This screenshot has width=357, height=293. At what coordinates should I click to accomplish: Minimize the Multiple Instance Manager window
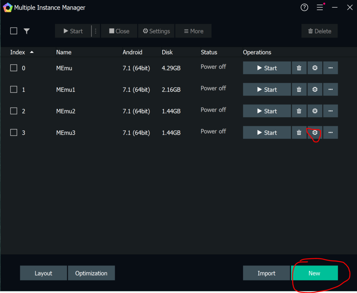(335, 8)
